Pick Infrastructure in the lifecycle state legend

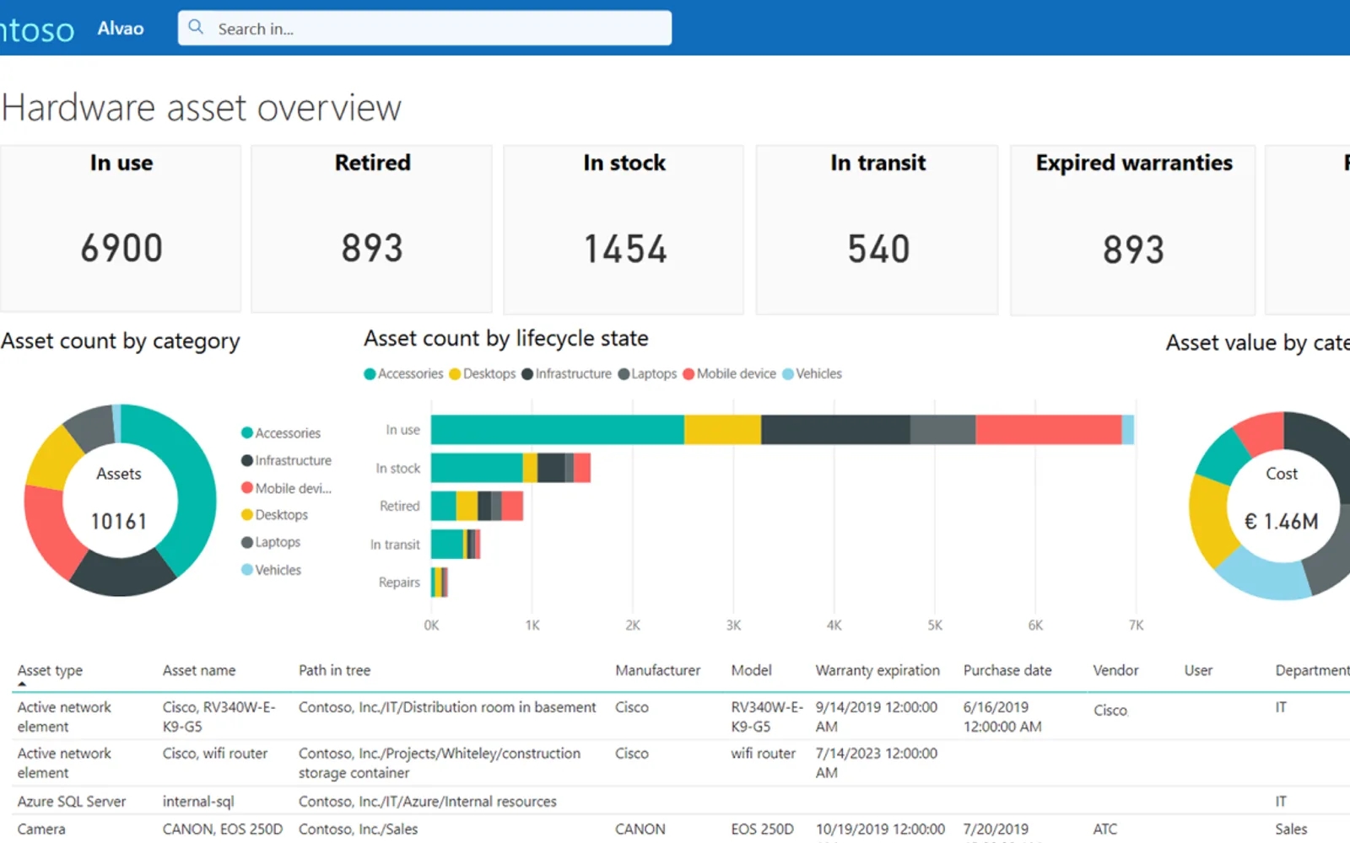[x=567, y=373]
